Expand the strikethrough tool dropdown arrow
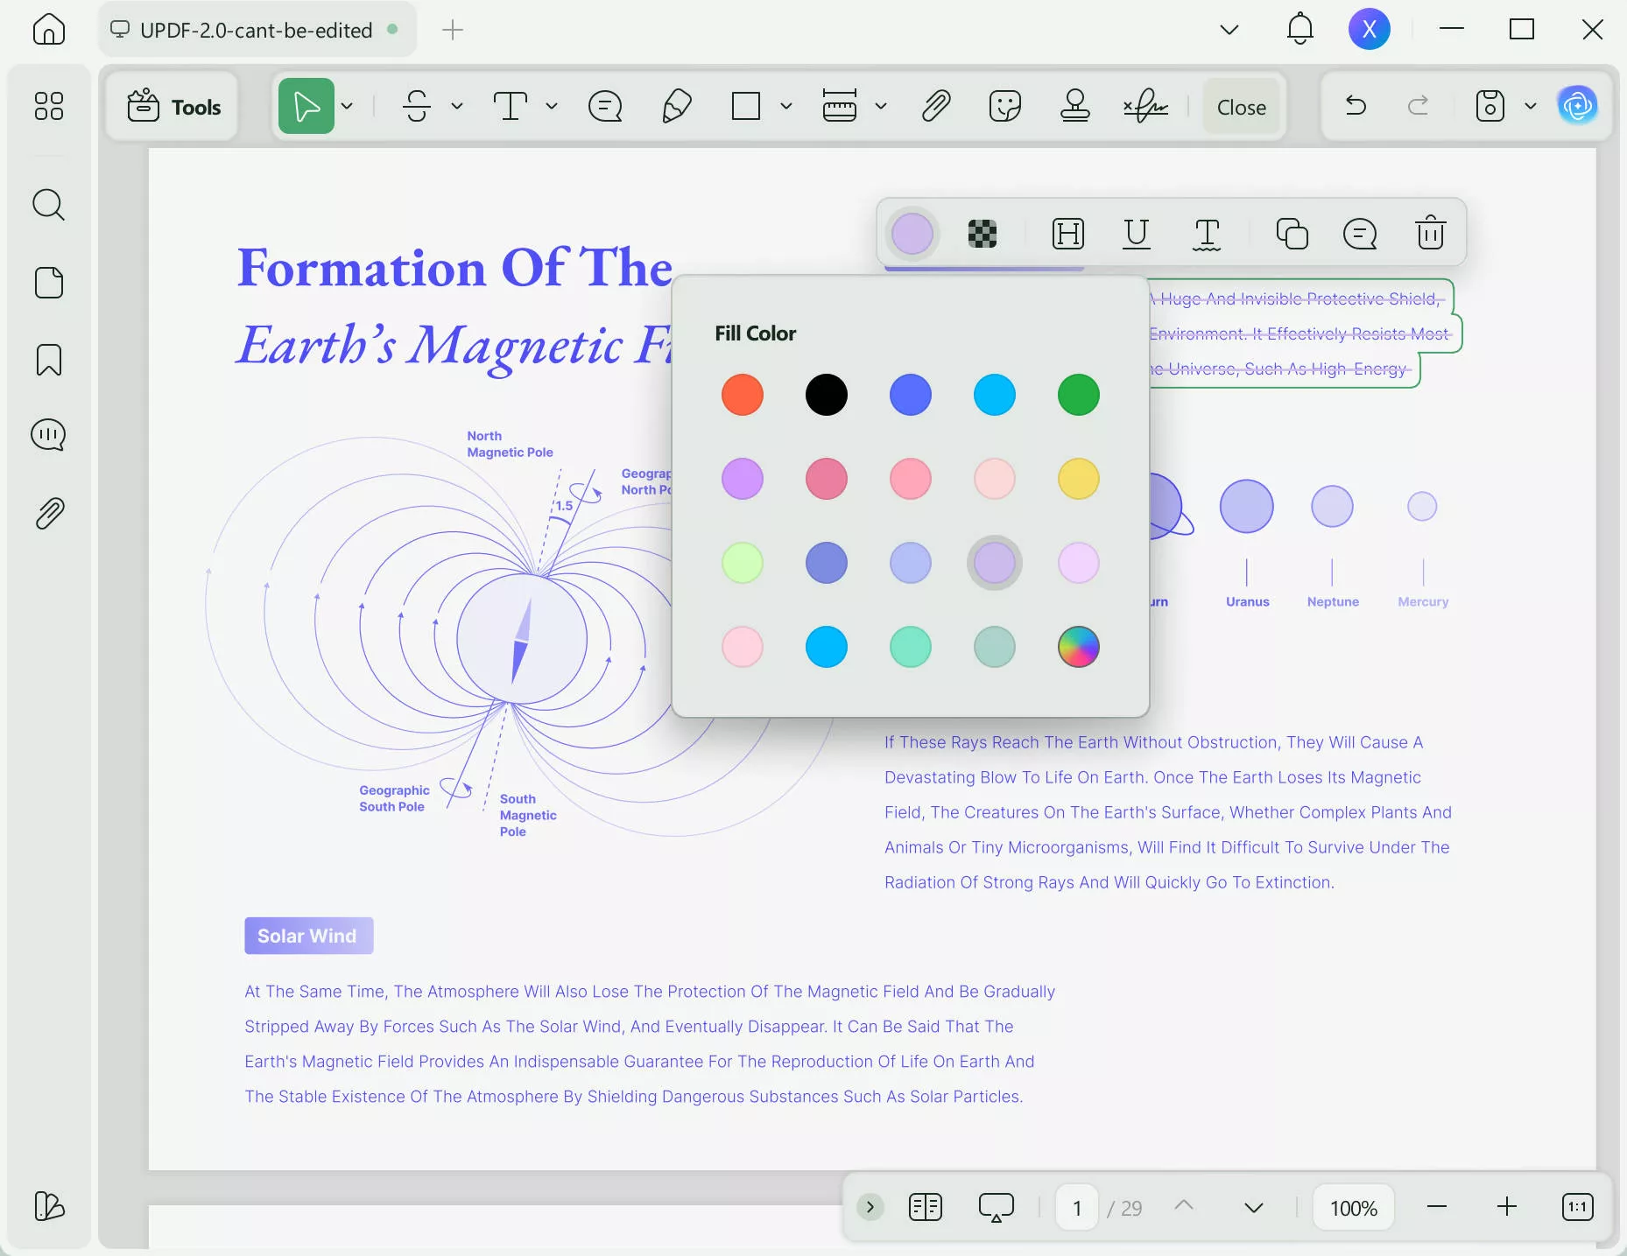Viewport: 1627px width, 1256px height. coord(457,107)
